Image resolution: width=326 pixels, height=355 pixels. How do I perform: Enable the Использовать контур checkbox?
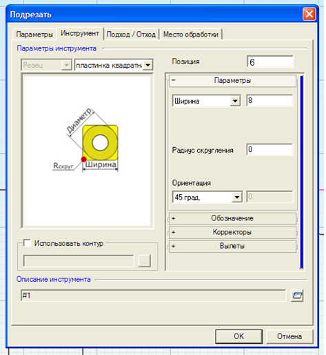(27, 243)
